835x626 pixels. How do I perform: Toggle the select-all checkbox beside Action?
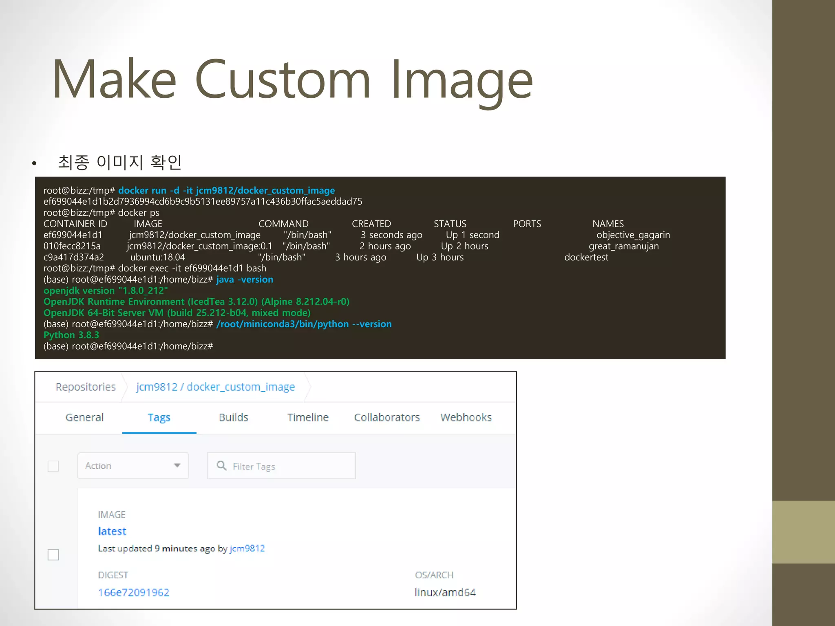(53, 466)
